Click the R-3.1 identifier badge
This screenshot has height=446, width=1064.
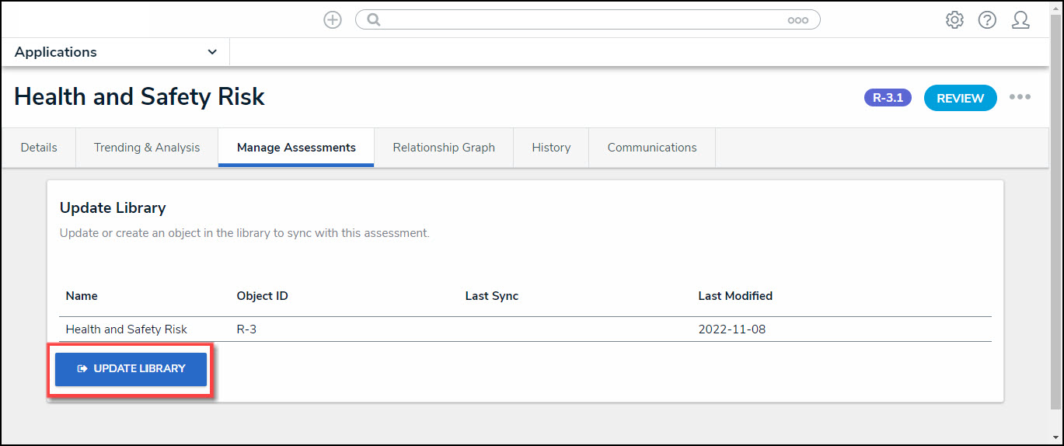coord(888,98)
